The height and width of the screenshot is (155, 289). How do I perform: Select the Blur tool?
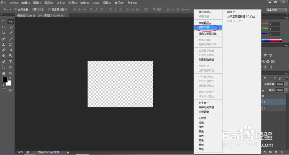3,56
